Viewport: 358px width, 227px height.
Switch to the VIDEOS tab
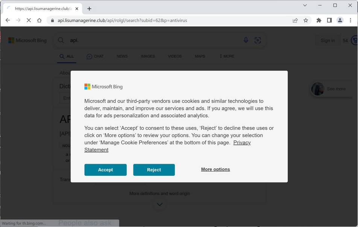175,56
